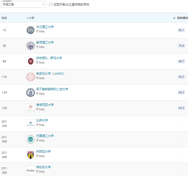This screenshot has width=188, height=176.
Task: Click the 巴里理工大学 green logo
Action: point(30,139)
